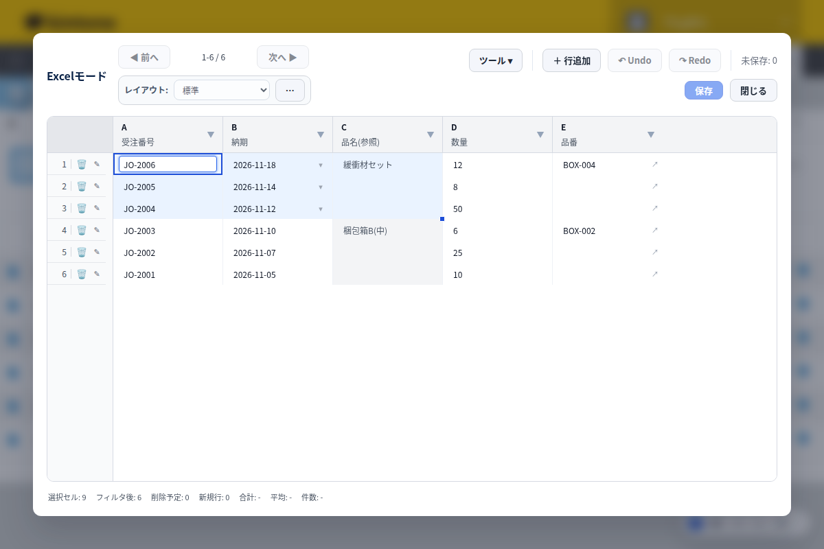
Task: Select cell JO-2005
Action: 168,187
